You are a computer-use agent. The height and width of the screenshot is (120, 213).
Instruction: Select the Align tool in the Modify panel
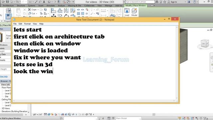click(x=53, y=10)
